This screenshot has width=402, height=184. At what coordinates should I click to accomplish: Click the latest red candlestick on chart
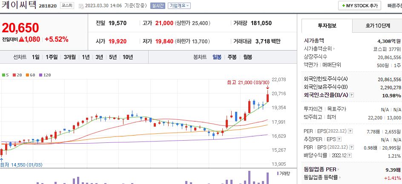(x=267, y=97)
